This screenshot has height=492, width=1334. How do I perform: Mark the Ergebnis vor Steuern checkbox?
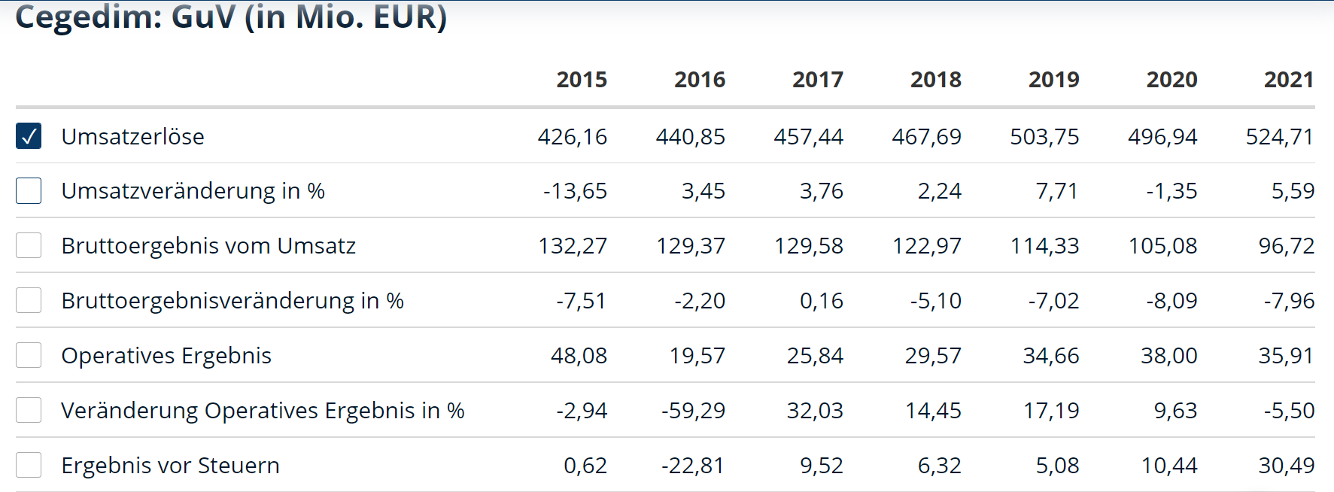pos(29,465)
